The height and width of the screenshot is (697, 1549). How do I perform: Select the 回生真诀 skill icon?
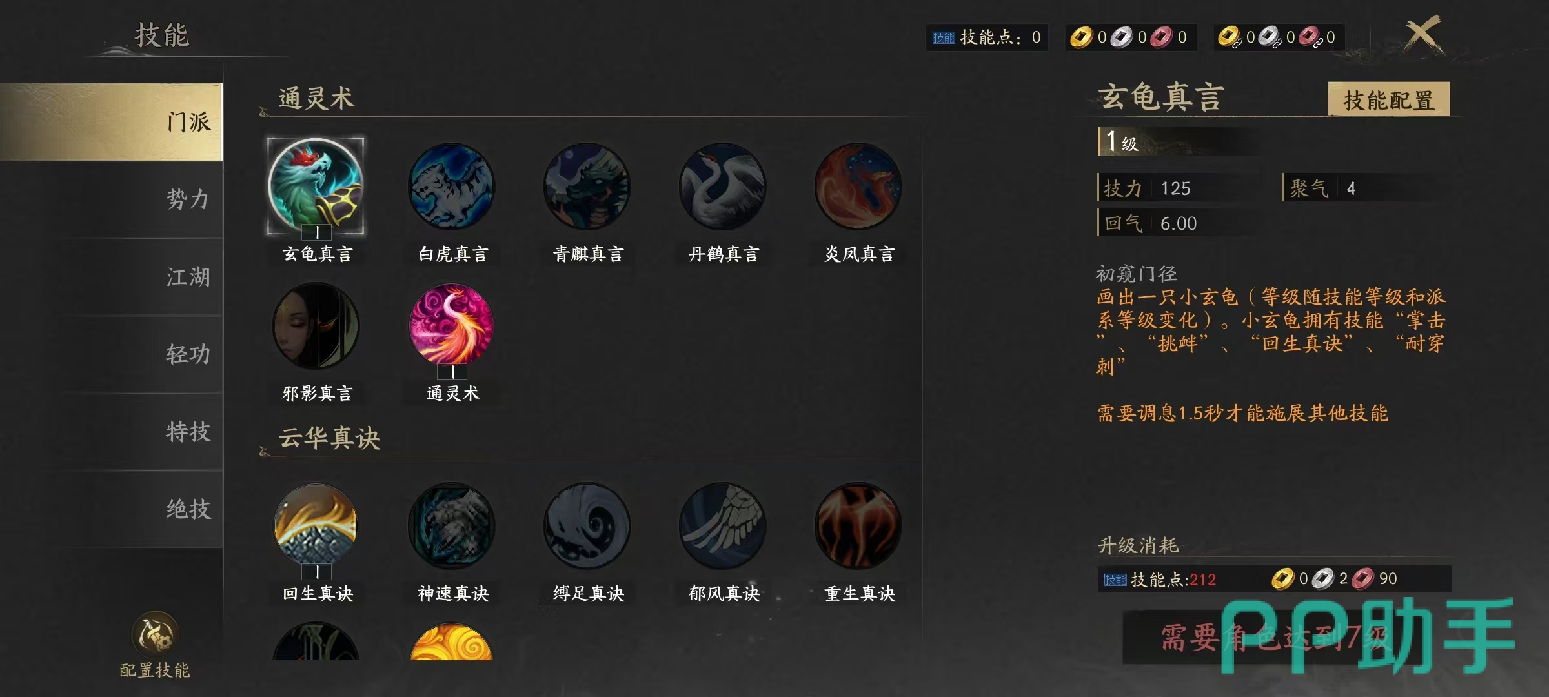point(316,525)
